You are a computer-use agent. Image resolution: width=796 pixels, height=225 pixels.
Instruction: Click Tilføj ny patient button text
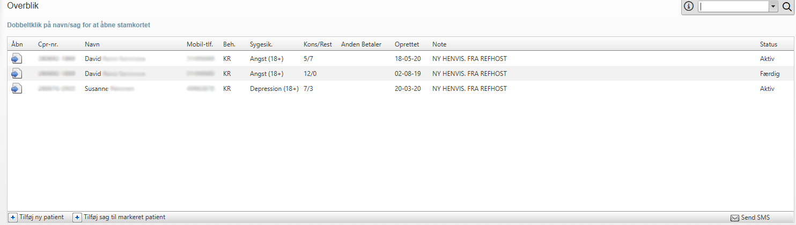41,218
